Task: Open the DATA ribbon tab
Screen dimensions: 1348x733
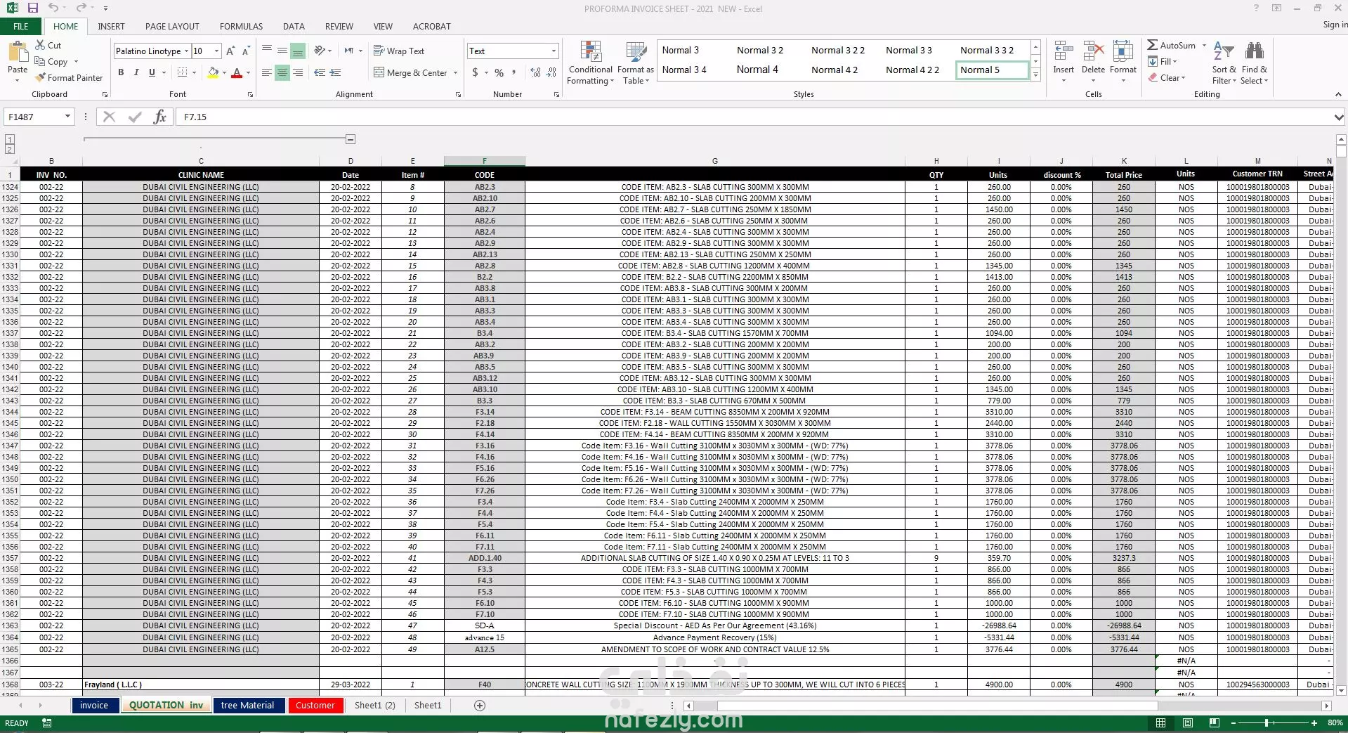Action: coord(294,27)
